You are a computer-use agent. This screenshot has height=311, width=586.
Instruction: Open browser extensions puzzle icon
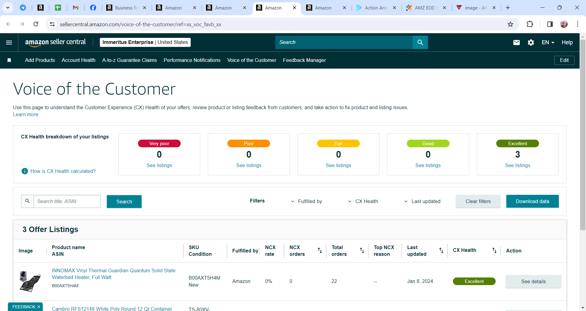530,24
